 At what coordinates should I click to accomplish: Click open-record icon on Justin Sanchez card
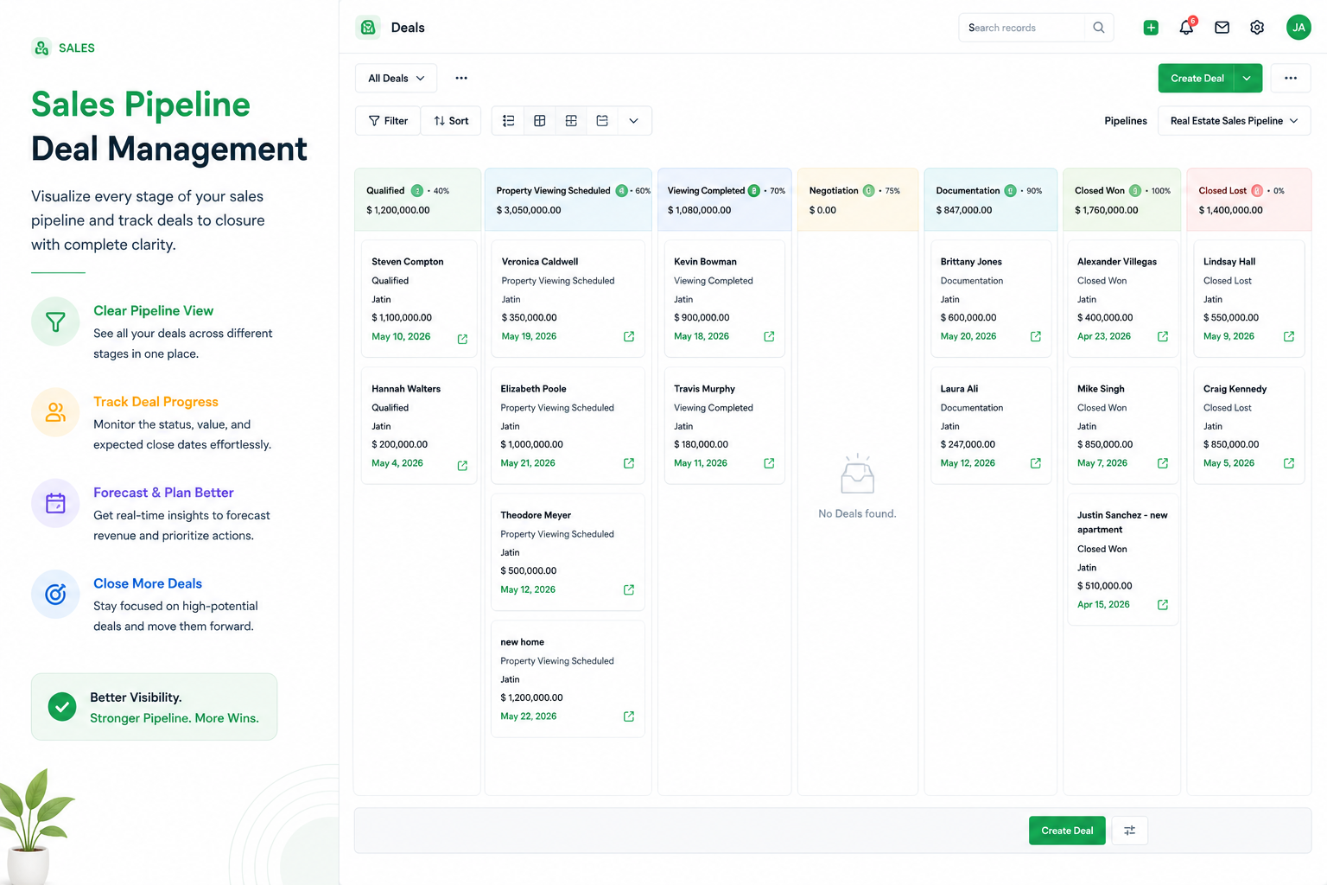pyautogui.click(x=1163, y=605)
